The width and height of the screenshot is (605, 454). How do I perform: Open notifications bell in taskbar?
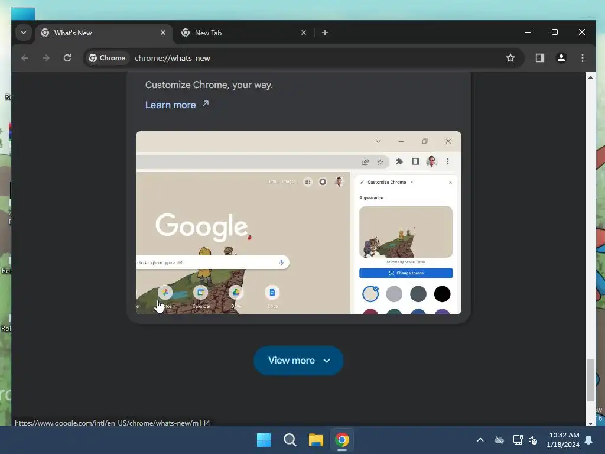tap(589, 440)
